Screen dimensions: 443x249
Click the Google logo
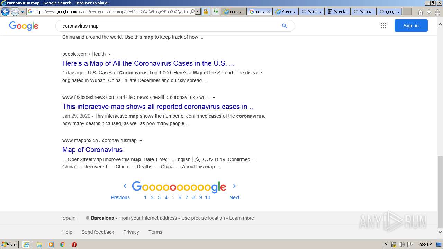click(x=24, y=26)
